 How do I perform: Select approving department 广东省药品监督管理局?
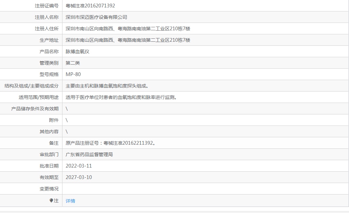pos(89,154)
